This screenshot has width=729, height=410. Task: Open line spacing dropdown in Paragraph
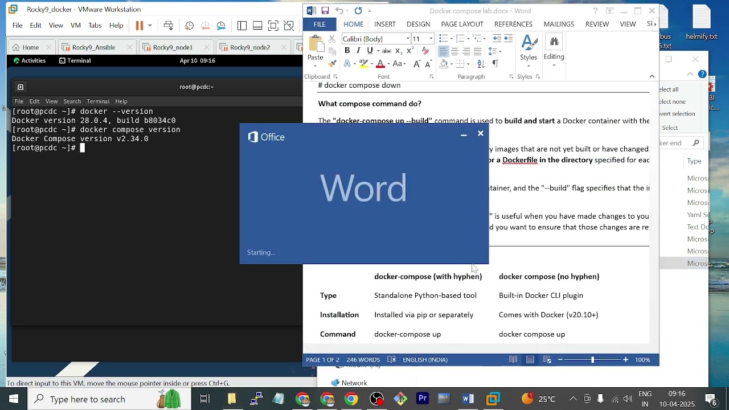494,51
